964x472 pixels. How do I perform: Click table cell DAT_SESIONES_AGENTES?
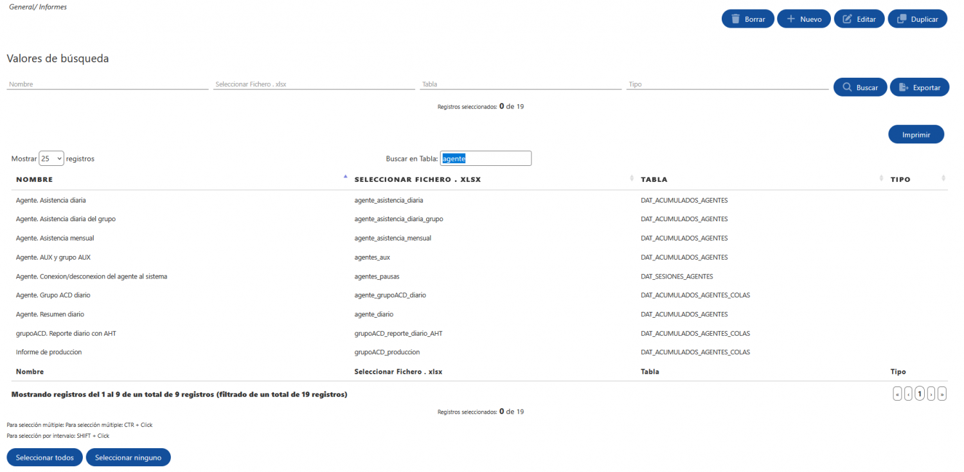click(677, 276)
